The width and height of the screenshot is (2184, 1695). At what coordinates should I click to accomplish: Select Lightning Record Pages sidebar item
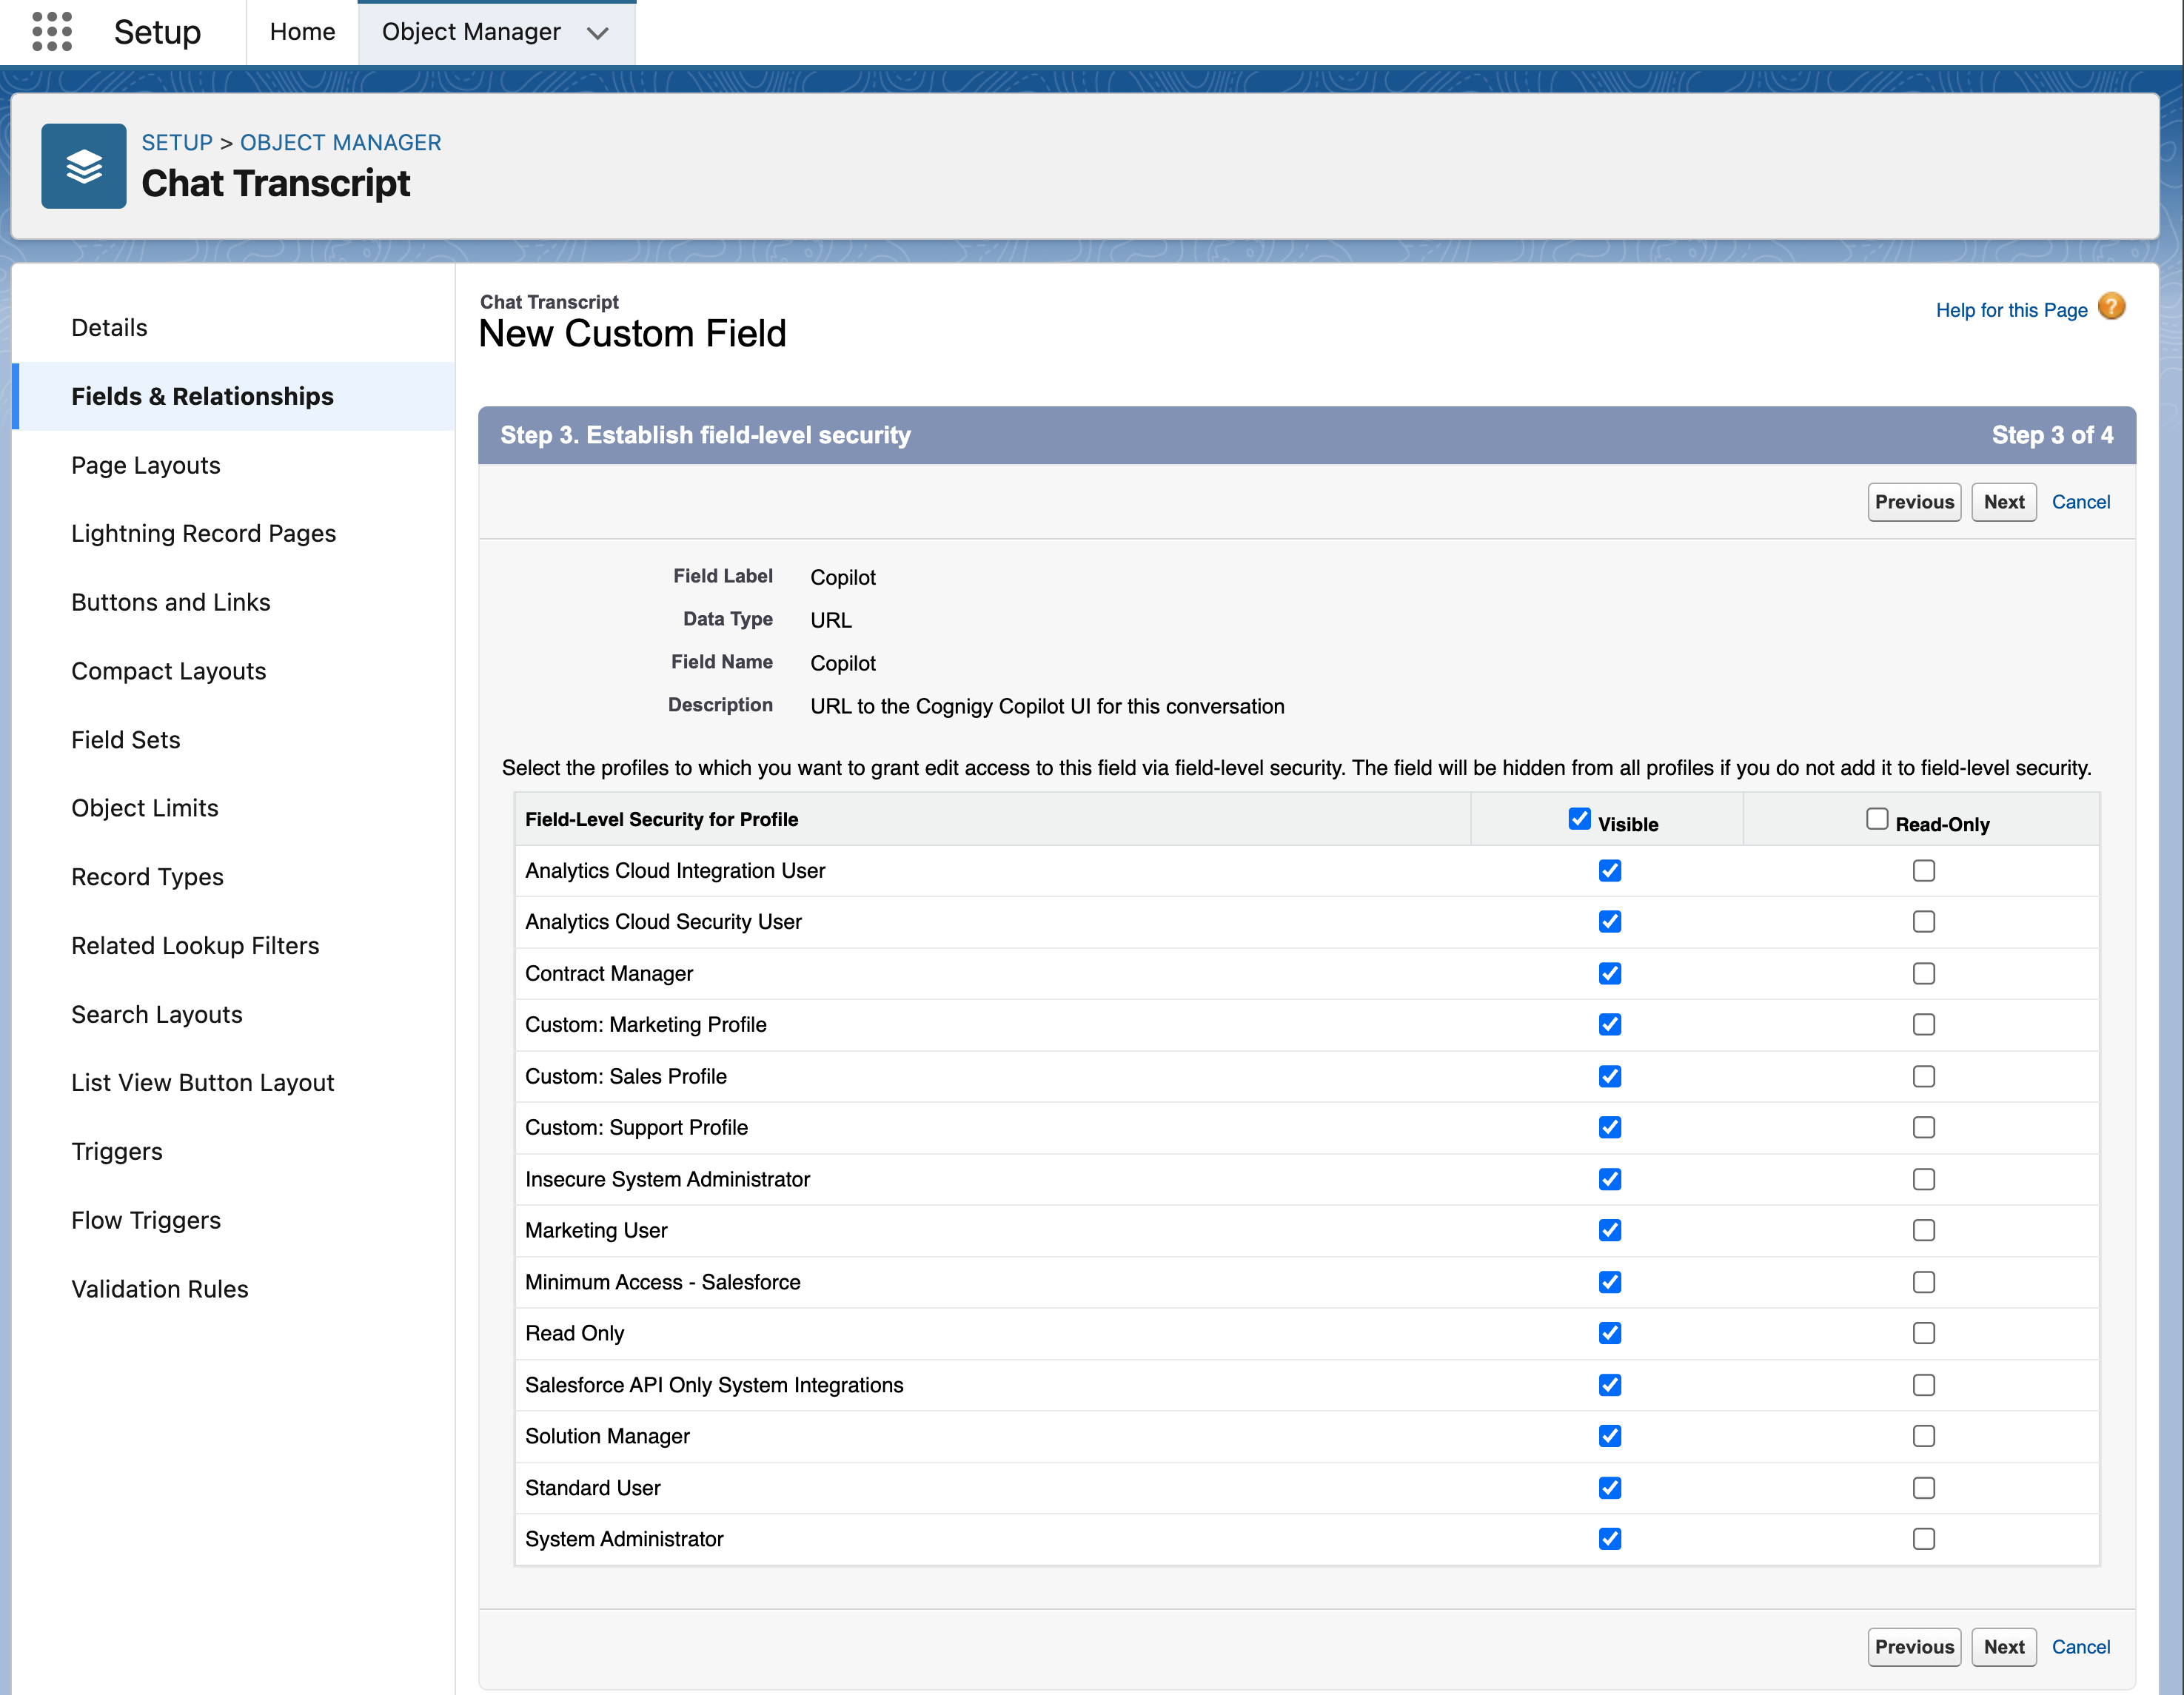(203, 533)
